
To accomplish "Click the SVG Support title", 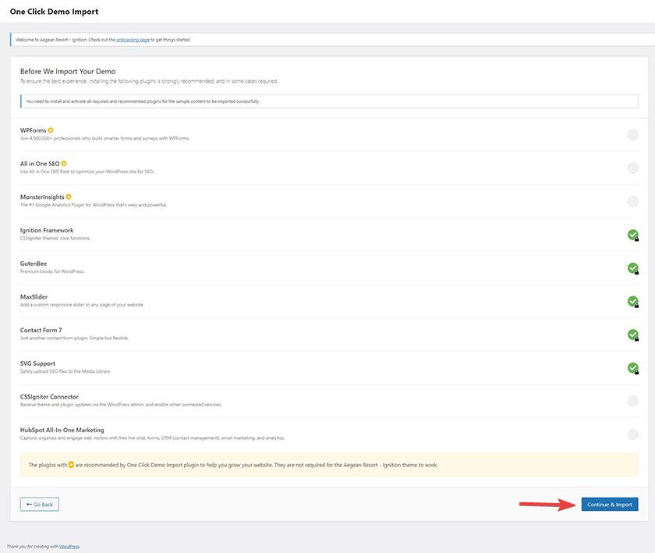I will pos(37,363).
